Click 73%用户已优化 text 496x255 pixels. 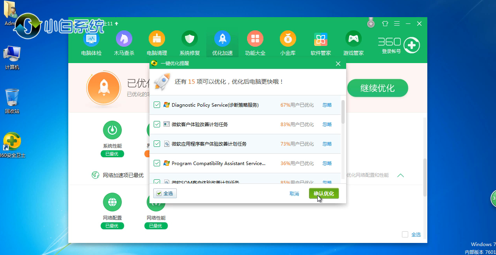(x=297, y=144)
